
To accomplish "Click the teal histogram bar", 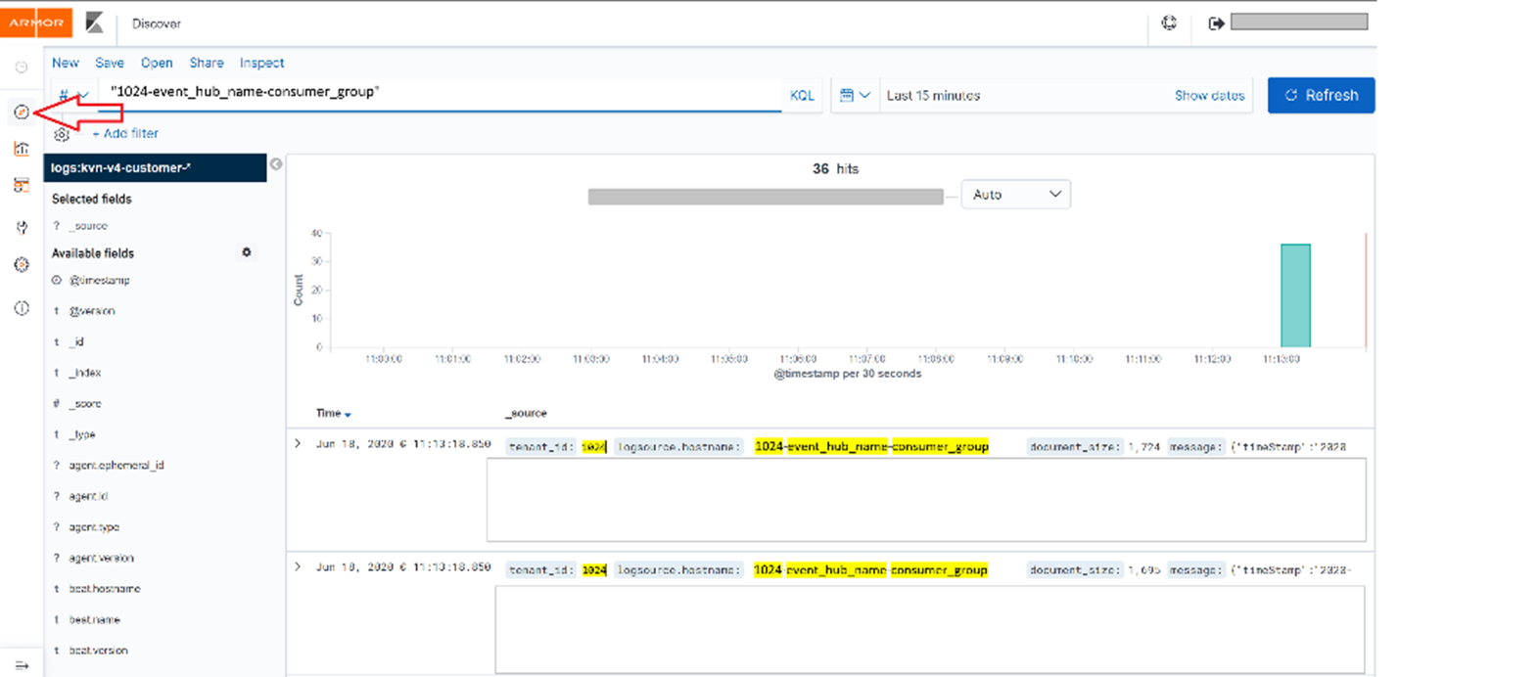I will coord(1295,295).
